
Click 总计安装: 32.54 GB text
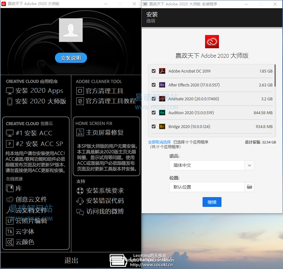point(260,142)
